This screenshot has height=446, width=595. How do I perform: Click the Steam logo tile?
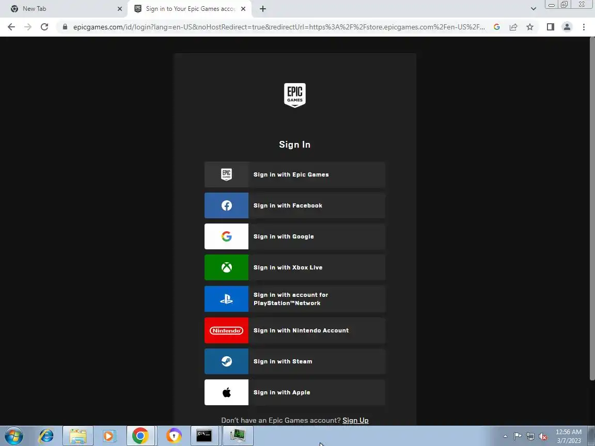(227, 361)
